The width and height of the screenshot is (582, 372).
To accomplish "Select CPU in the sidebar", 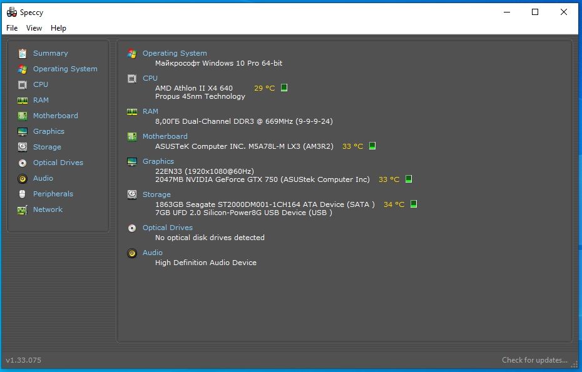I will coord(41,84).
